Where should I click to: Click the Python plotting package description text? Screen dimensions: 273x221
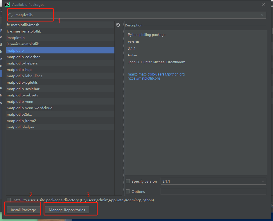point(147,35)
